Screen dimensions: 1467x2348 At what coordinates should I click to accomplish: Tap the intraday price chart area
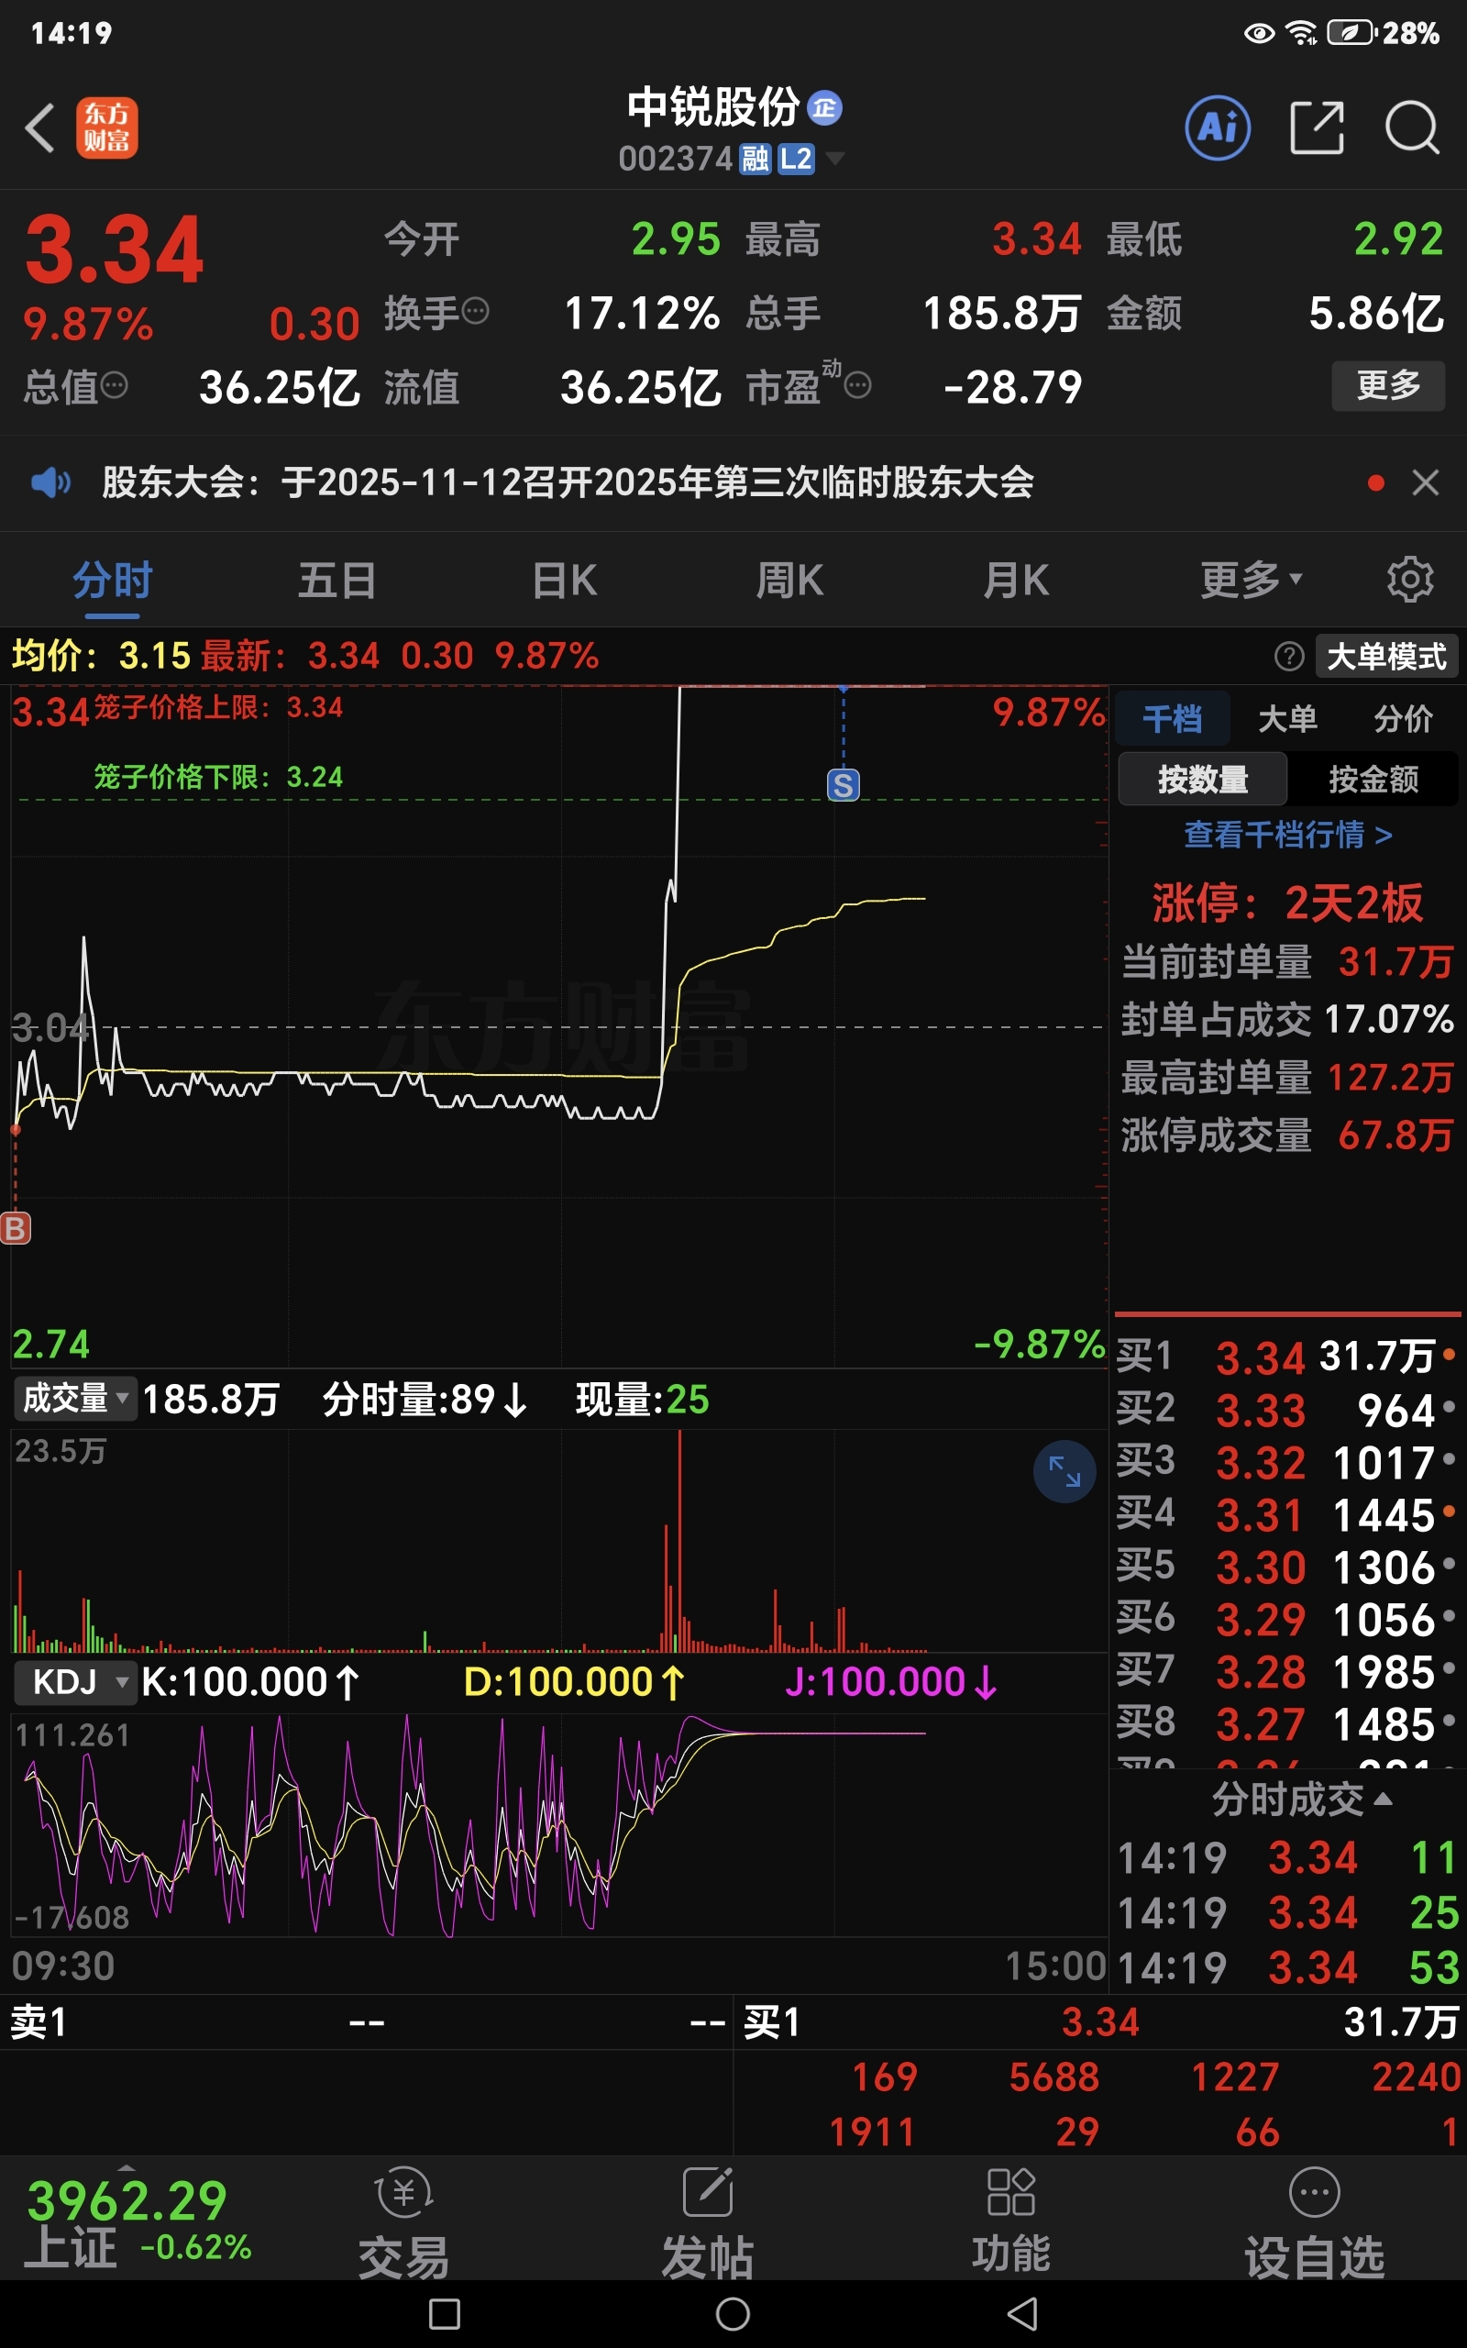(560, 1026)
